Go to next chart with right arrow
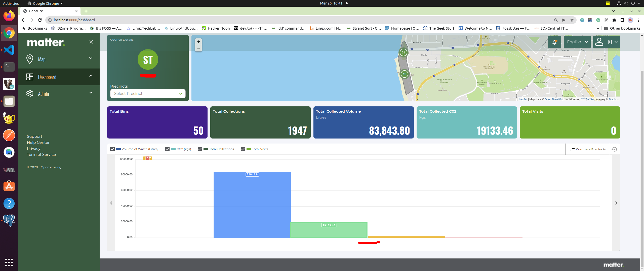Viewport: 644px width, 271px height. (x=616, y=203)
